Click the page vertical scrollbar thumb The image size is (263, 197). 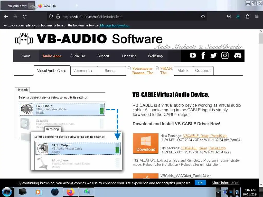pyautogui.click(x=261, y=38)
